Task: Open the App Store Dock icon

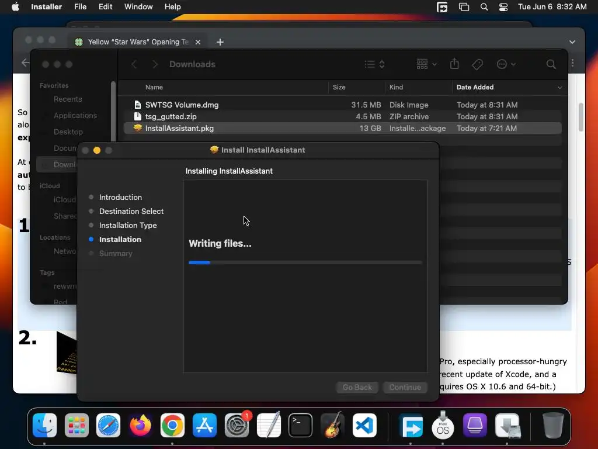Action: point(204,426)
